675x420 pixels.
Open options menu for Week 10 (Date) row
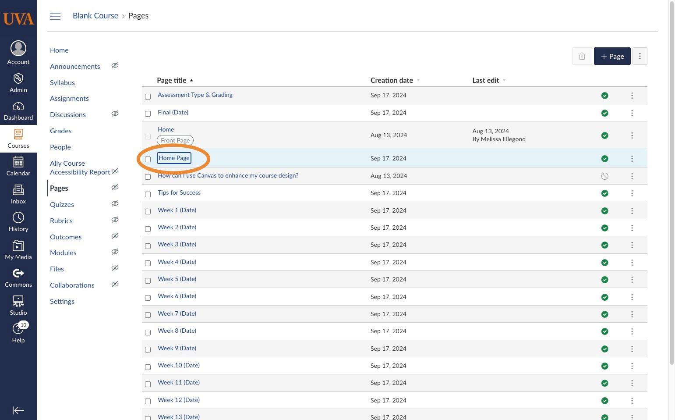pos(632,366)
